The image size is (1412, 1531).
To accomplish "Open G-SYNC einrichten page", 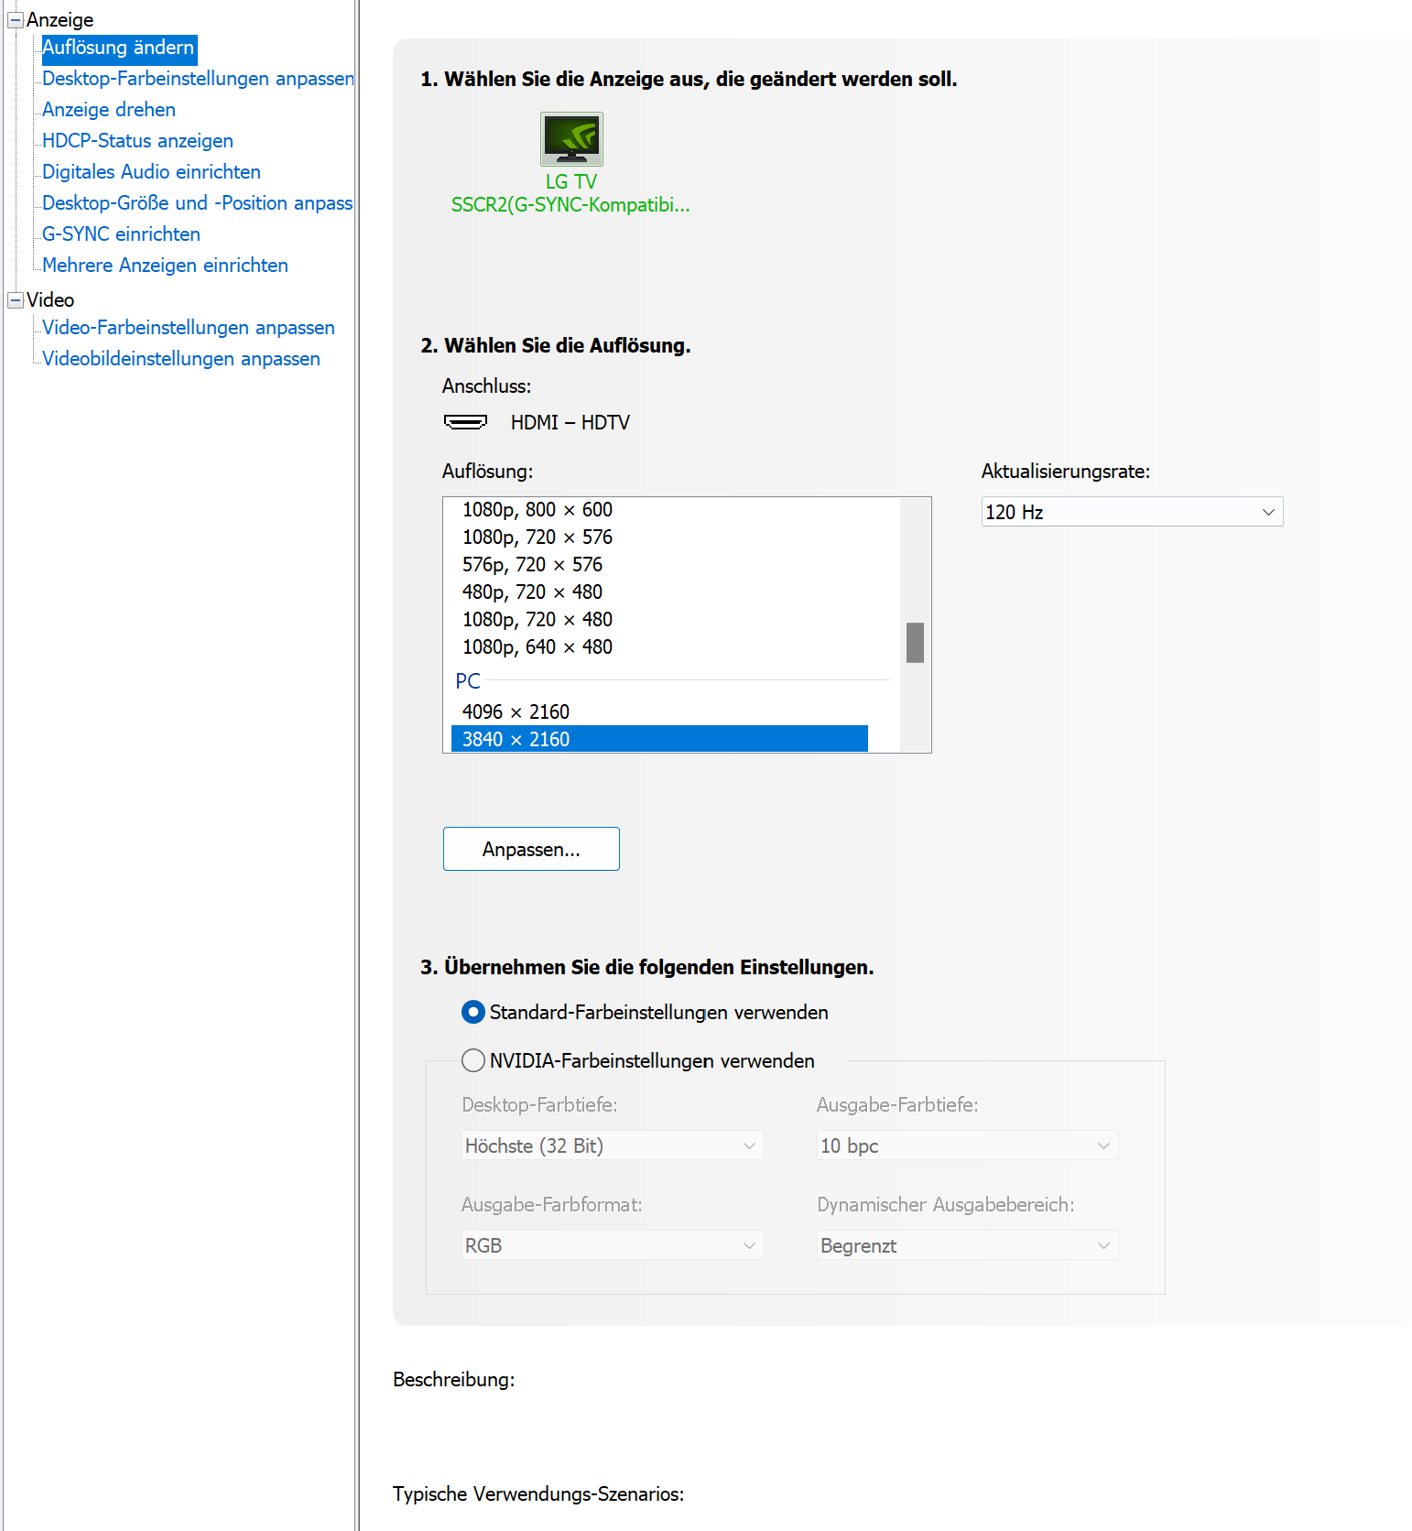I will tap(121, 234).
